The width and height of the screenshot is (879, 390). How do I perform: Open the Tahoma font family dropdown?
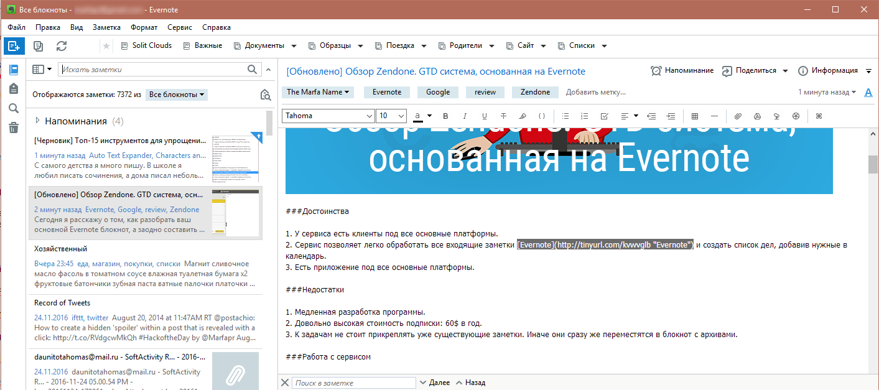coord(328,116)
